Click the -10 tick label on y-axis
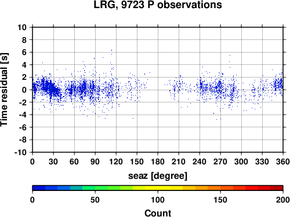Image resolution: width=290 pixels, height=217 pixels. [20, 152]
